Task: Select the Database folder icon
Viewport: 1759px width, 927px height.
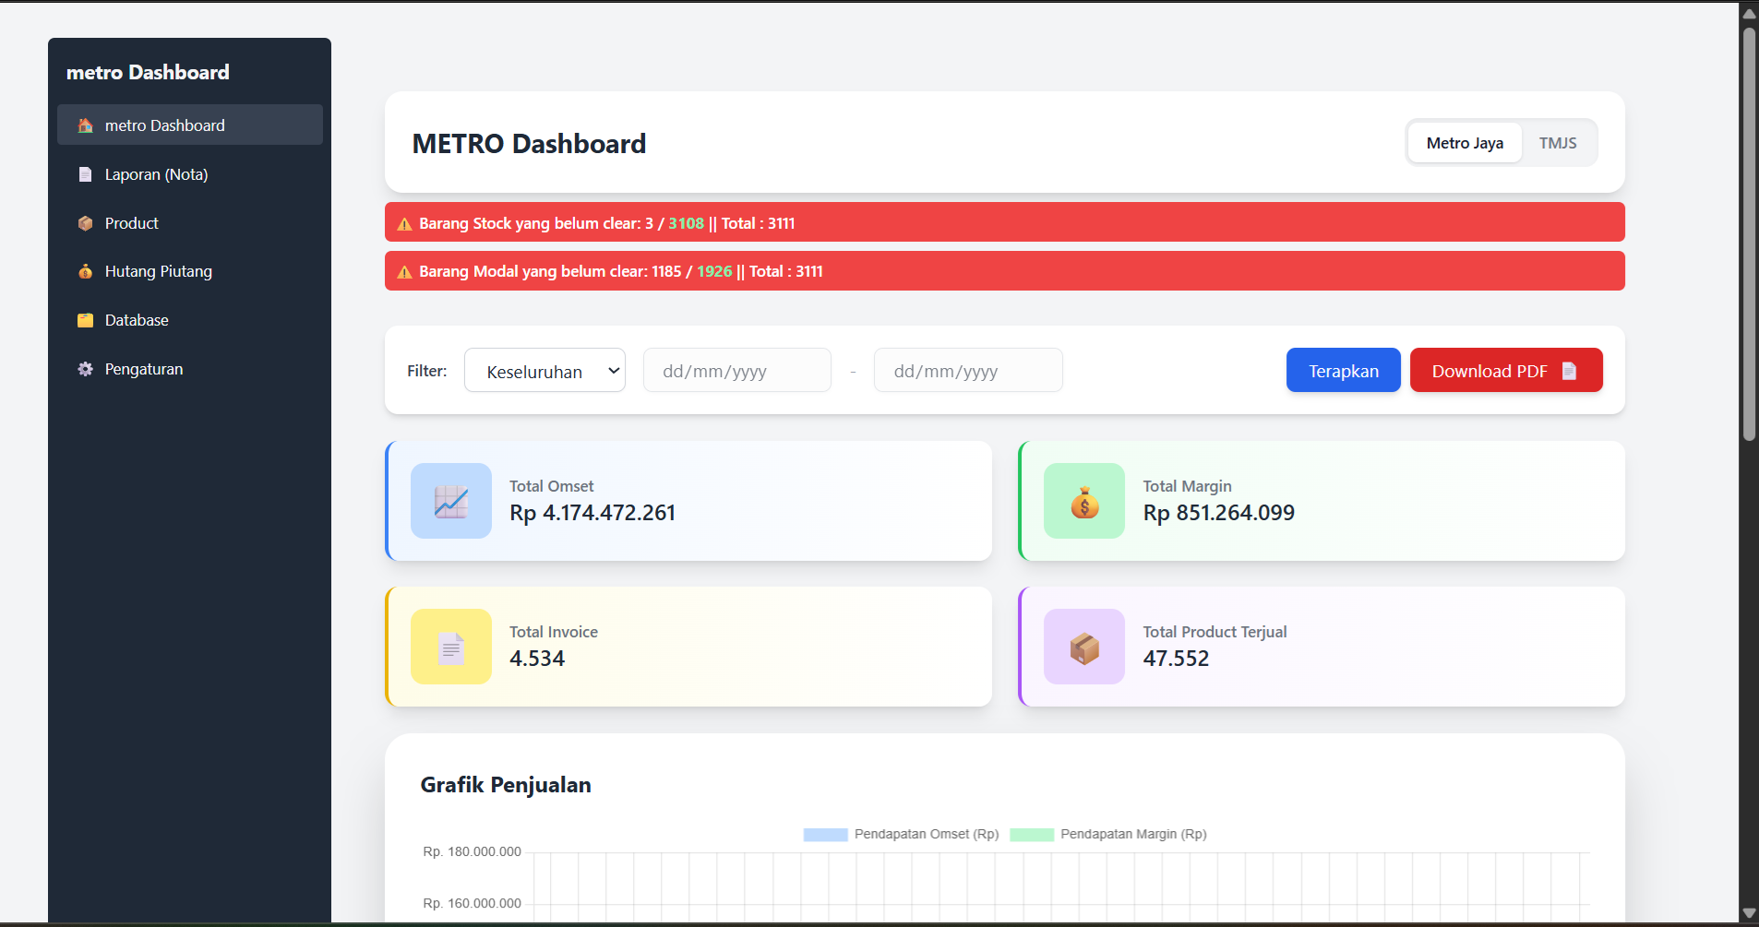Action: point(85,320)
